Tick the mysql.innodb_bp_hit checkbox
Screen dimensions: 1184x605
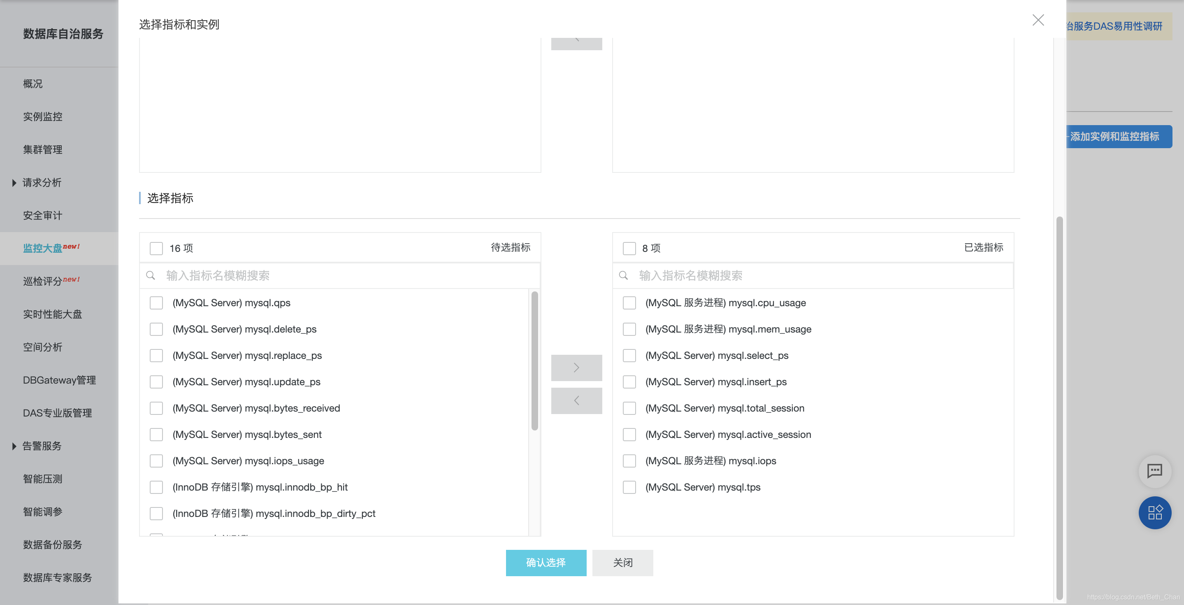(156, 487)
